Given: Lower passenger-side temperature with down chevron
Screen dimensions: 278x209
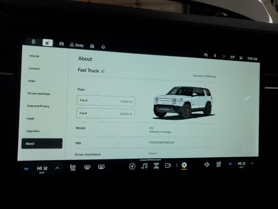Looking at the screenshot, I should 230,164.
